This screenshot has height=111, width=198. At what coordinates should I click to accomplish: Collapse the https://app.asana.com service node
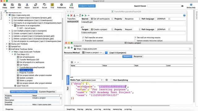7,15
